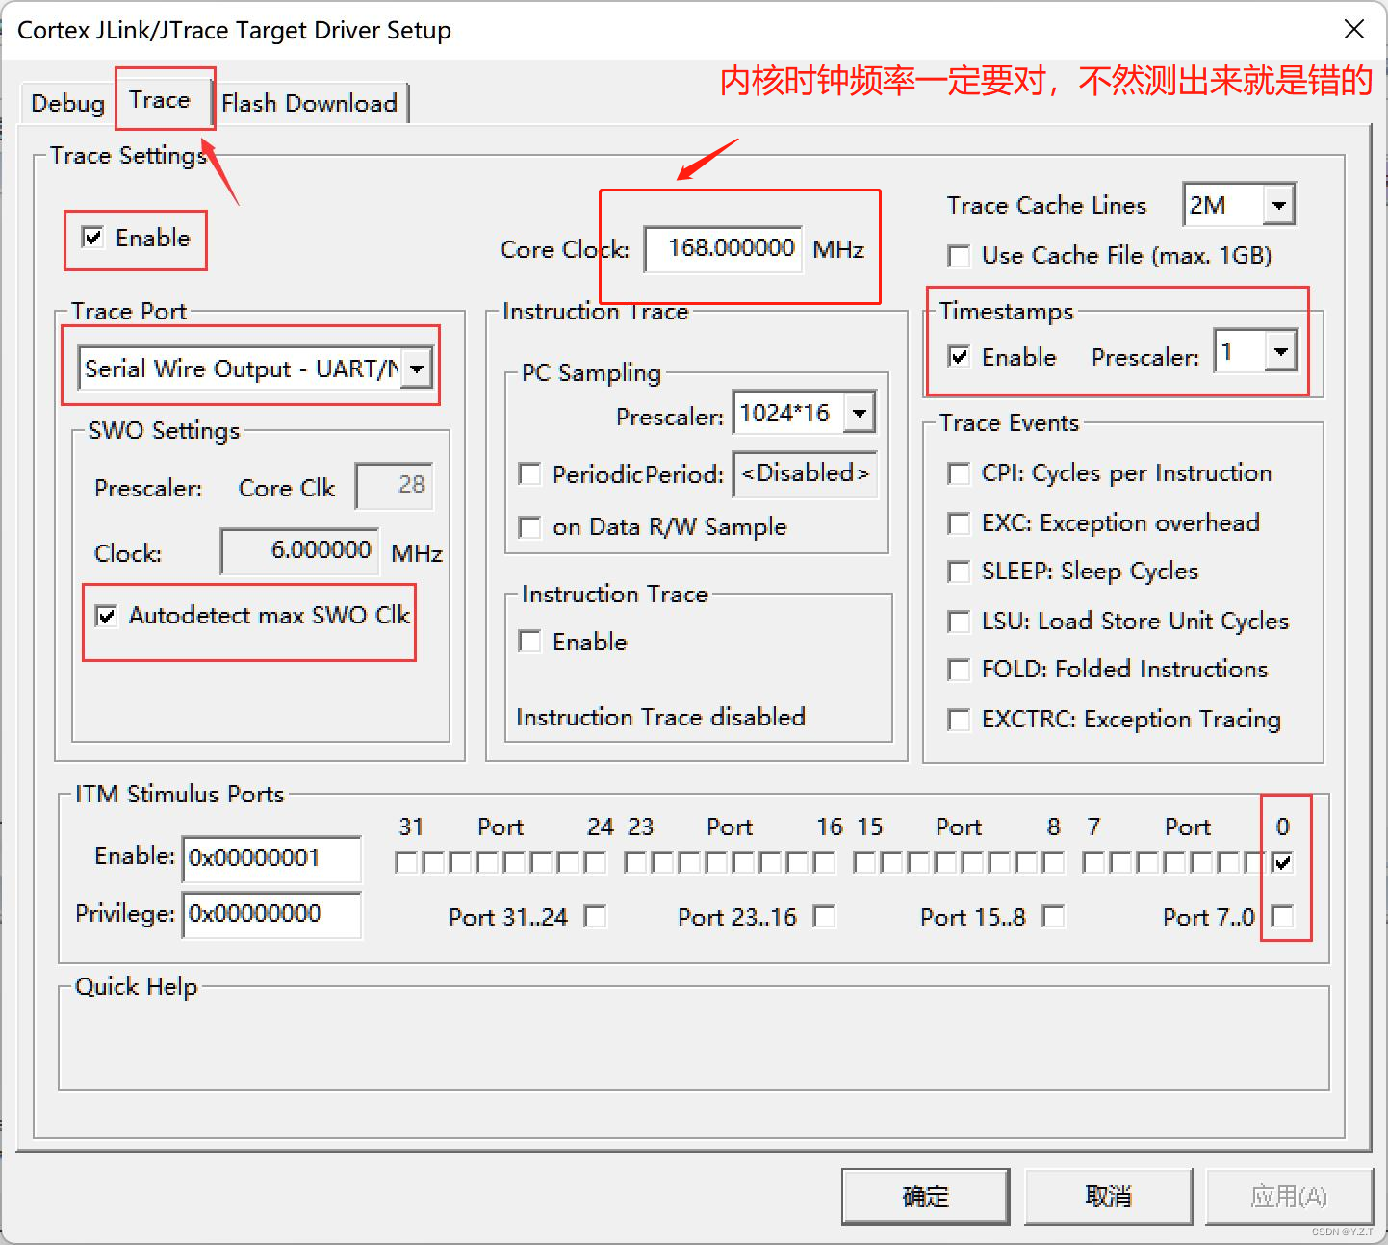The image size is (1388, 1245).
Task: Check ITM stimulus port 24 checkbox
Action: point(595,862)
